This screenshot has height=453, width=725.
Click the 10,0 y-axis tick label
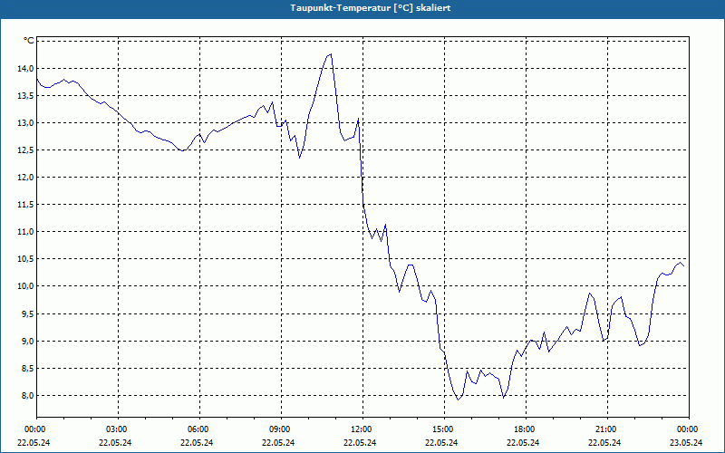pyautogui.click(x=26, y=286)
